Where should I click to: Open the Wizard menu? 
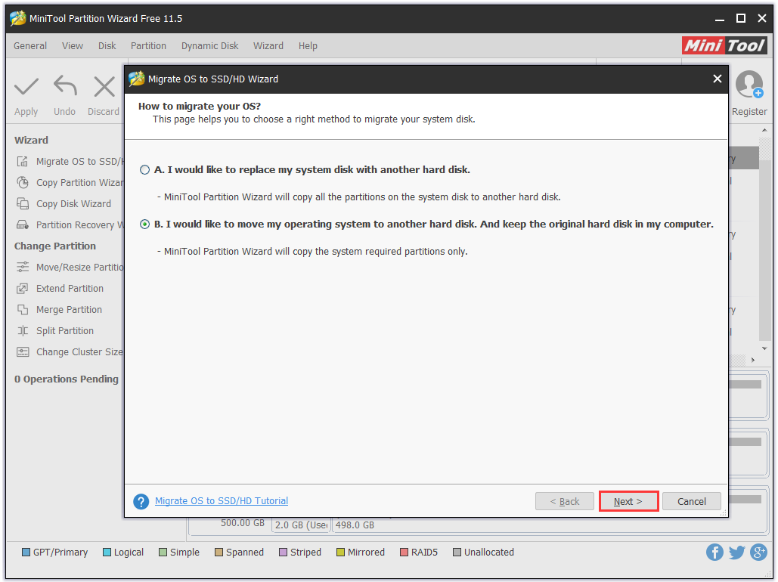268,45
